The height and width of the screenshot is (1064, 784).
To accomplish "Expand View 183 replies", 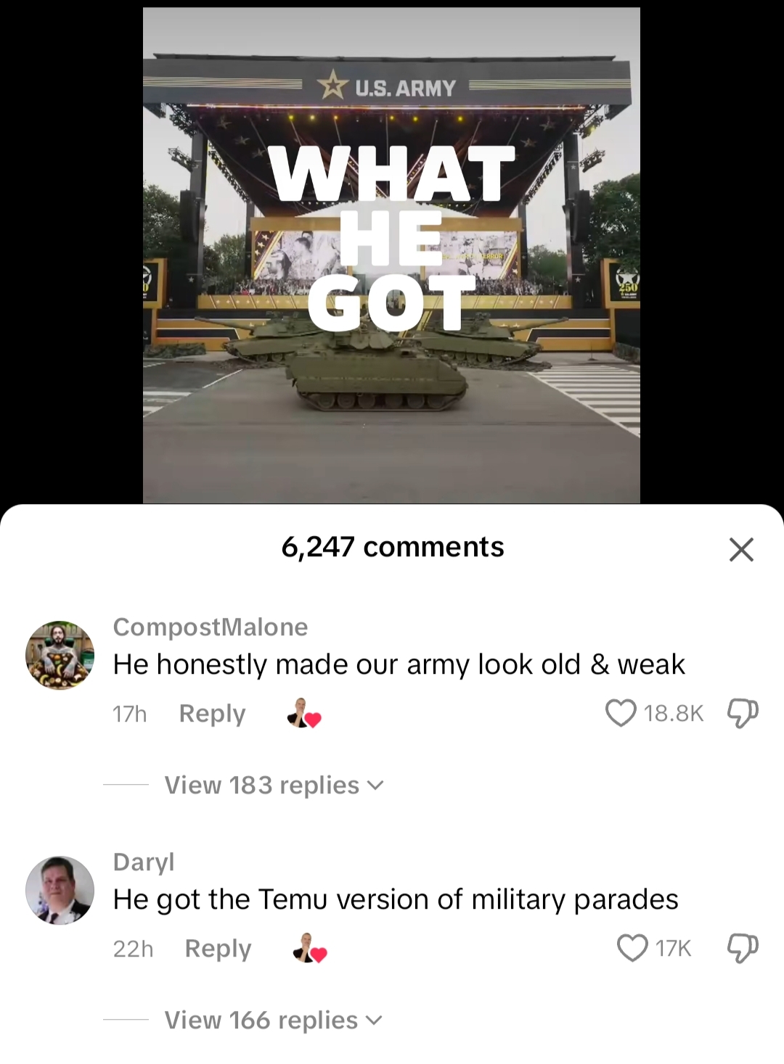I will [x=274, y=785].
